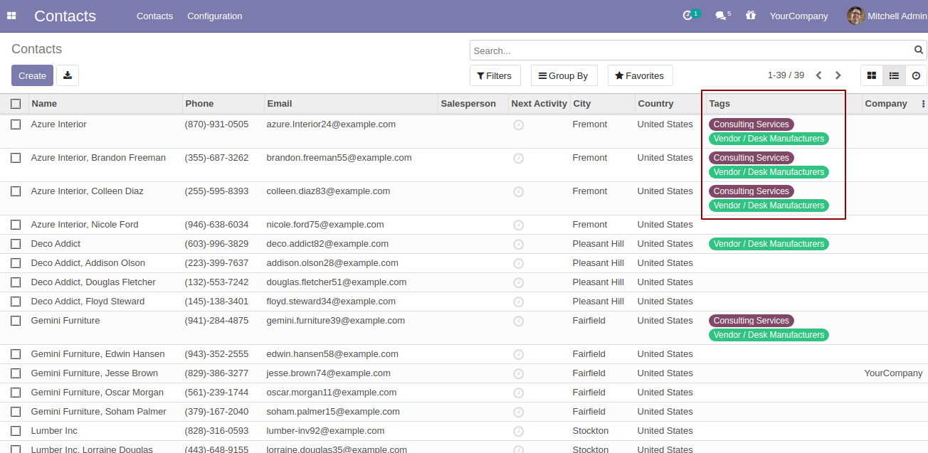Click activity clock for Azure Interior row
The height and width of the screenshot is (453, 928).
click(x=519, y=125)
